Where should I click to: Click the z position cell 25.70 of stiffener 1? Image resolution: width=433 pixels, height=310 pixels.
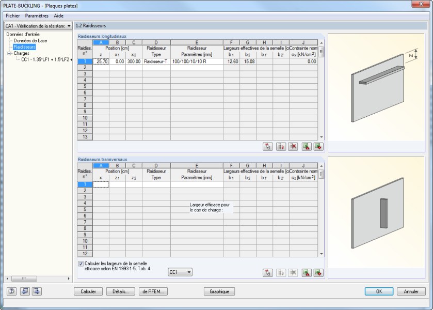(x=101, y=61)
